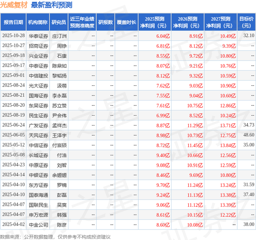
Task: Click 中金公司 institution cell
Action: coord(38,225)
